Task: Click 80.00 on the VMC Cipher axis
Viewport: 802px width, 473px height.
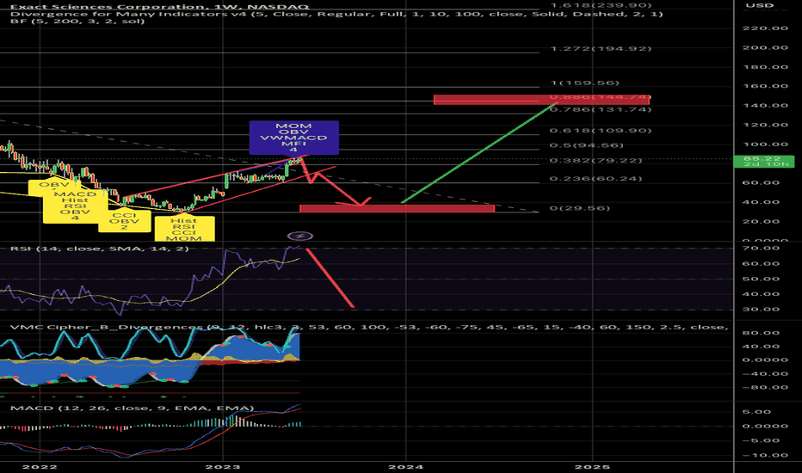Action: point(762,332)
